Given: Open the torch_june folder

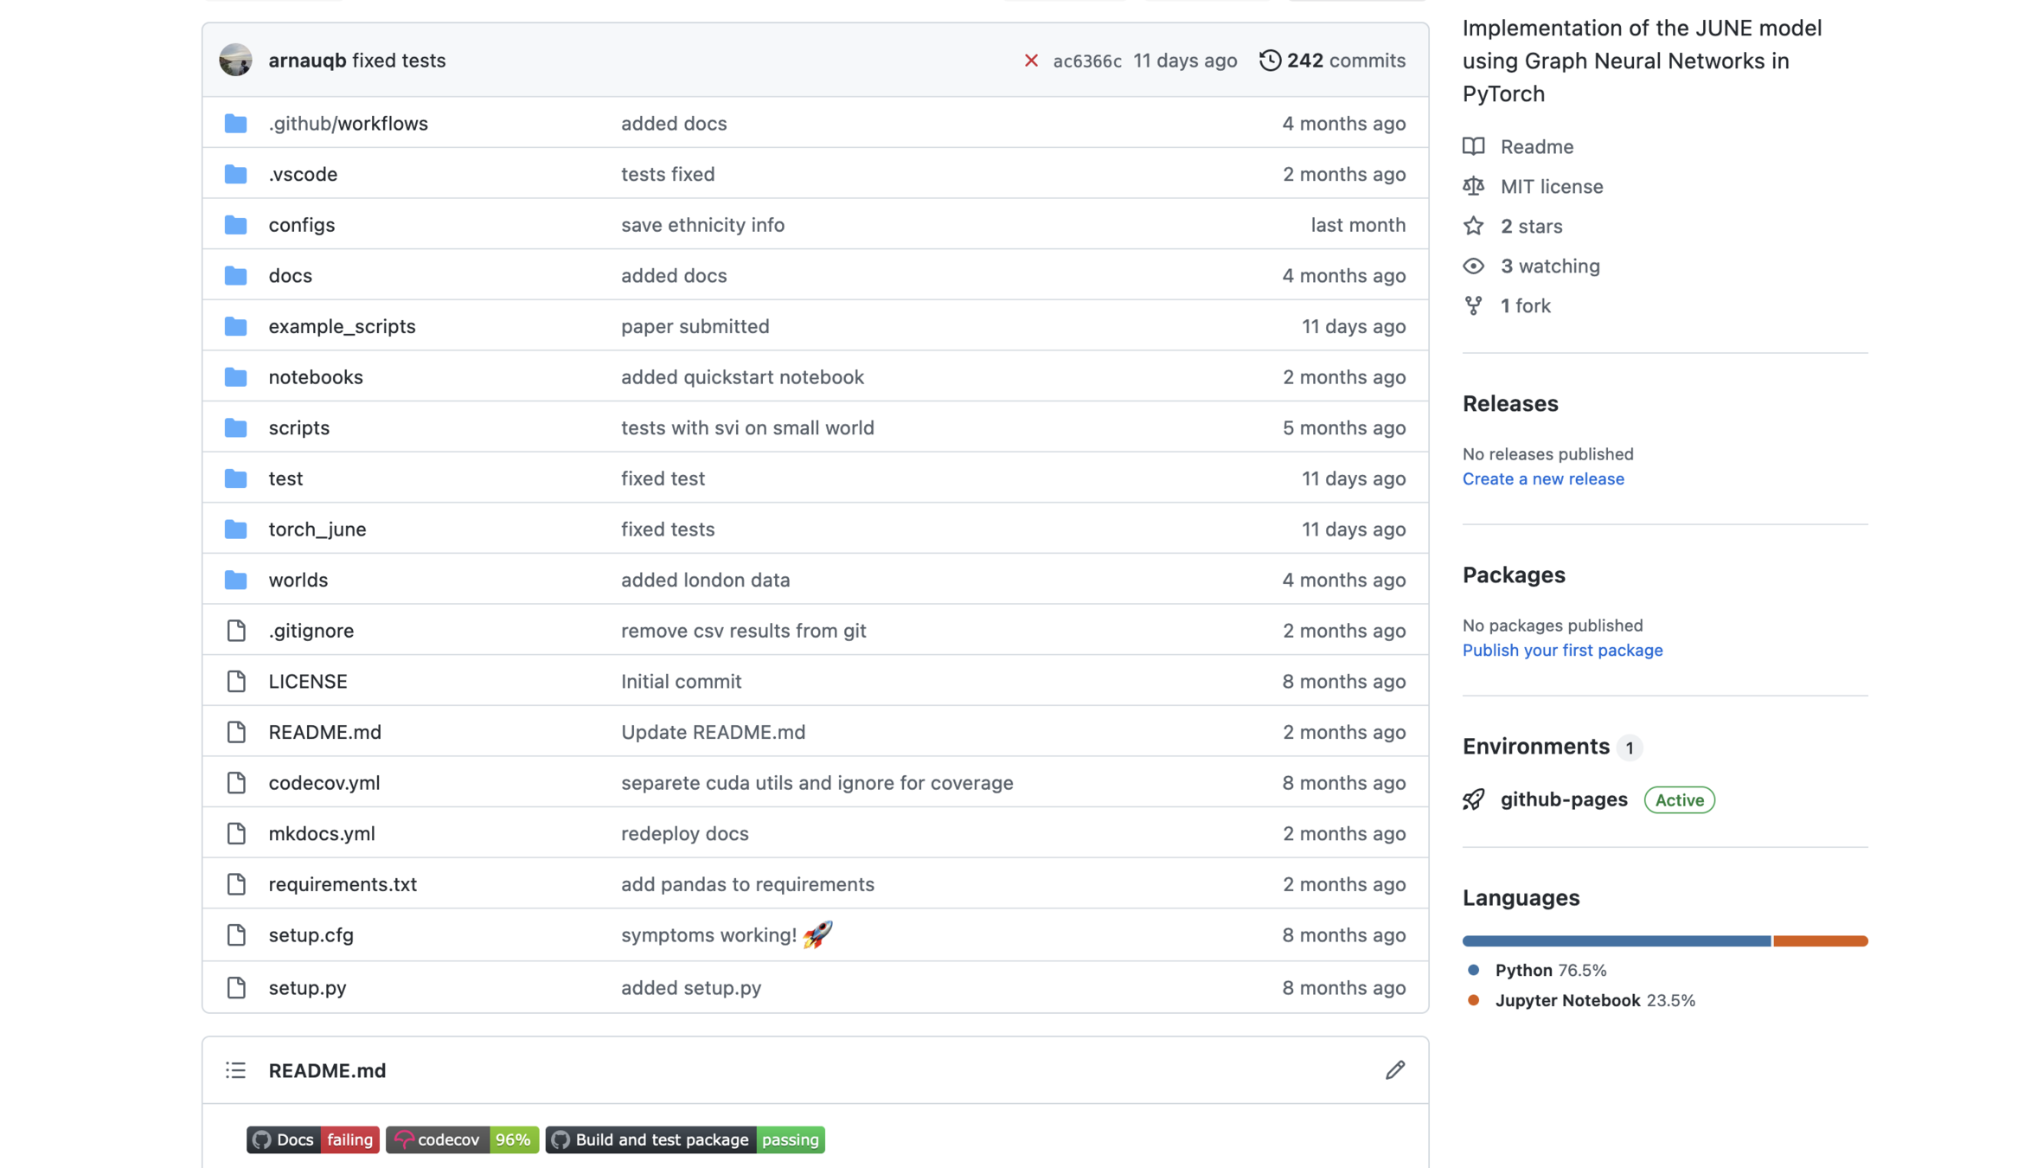Looking at the screenshot, I should [317, 529].
